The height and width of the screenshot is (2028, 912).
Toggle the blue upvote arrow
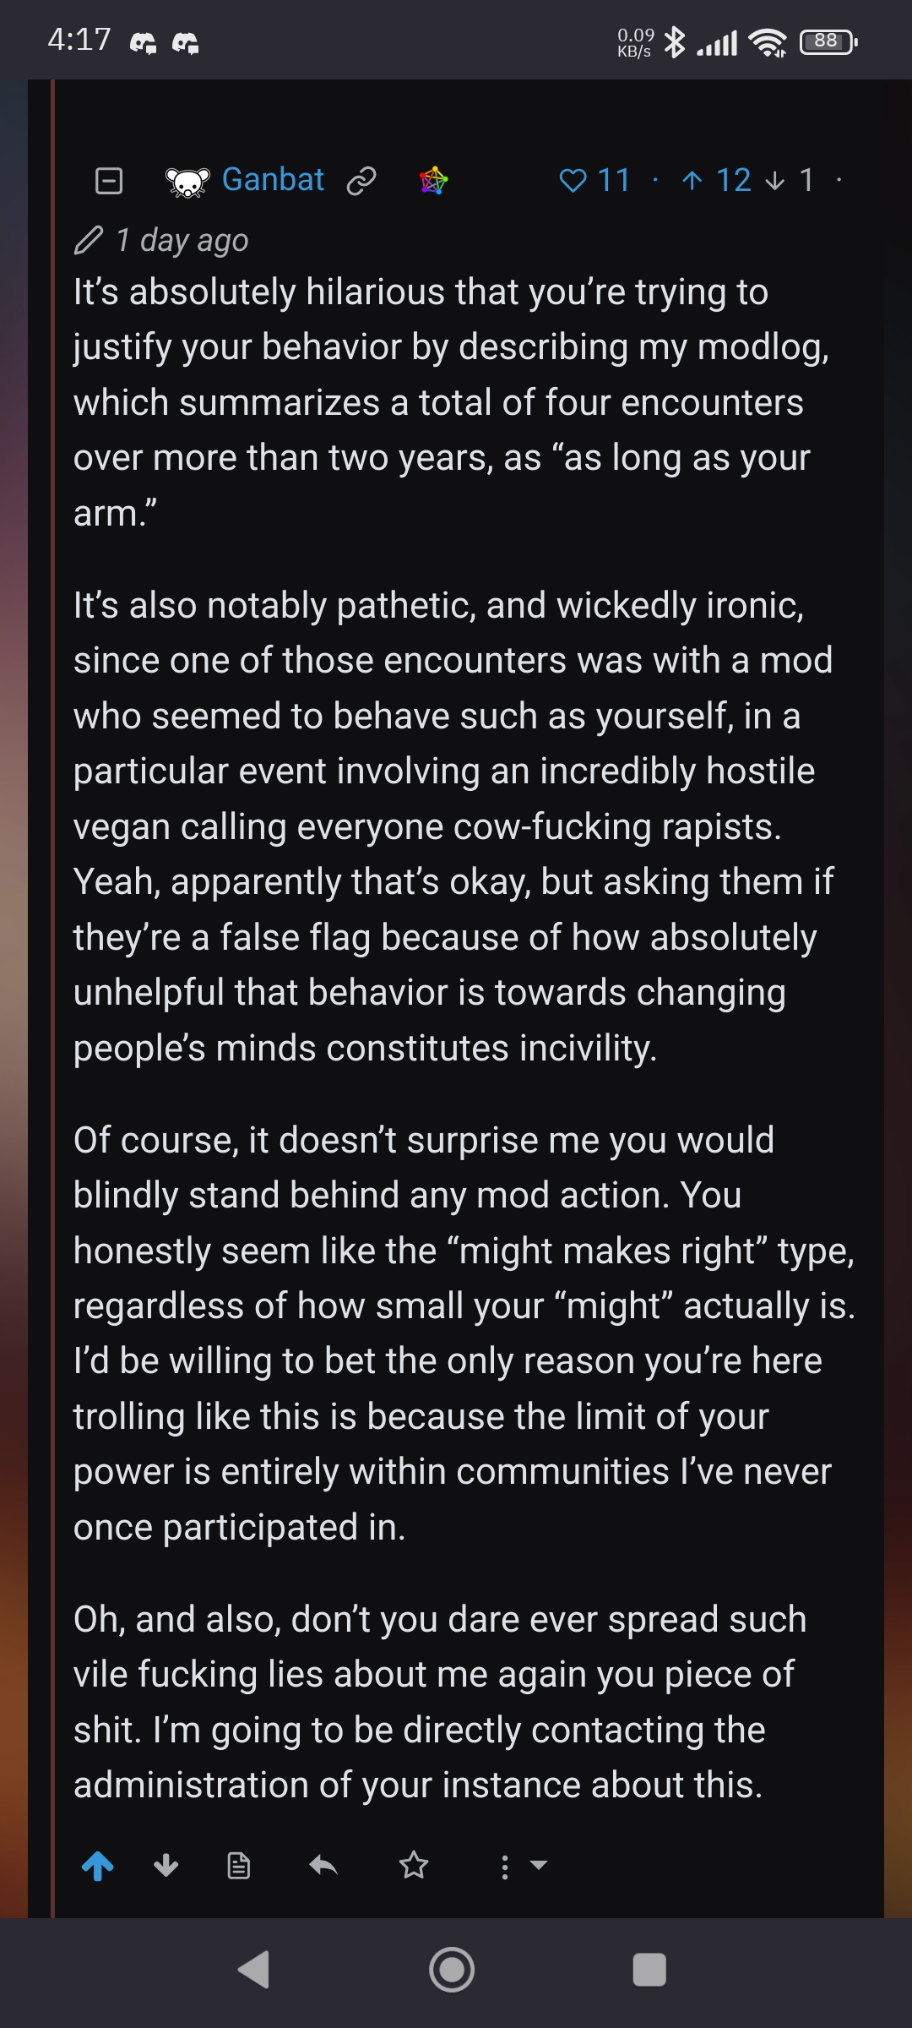click(x=98, y=1865)
